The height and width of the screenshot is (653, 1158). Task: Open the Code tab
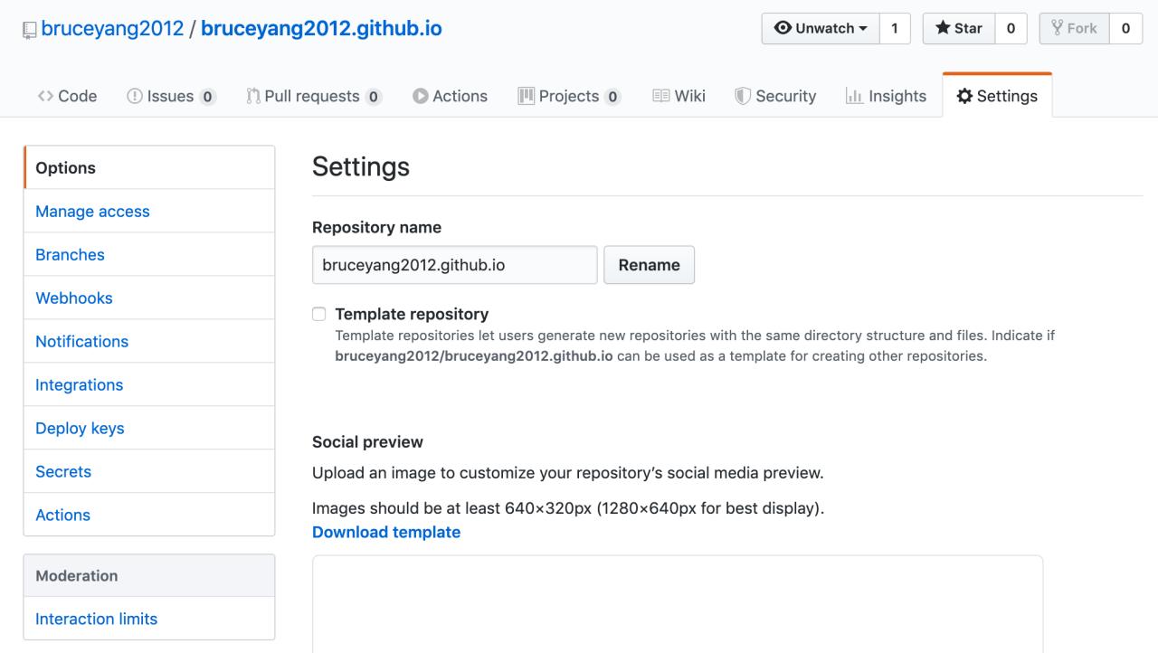pos(68,96)
